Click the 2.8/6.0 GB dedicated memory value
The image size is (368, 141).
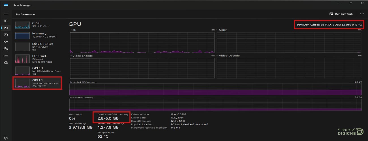click(x=108, y=118)
